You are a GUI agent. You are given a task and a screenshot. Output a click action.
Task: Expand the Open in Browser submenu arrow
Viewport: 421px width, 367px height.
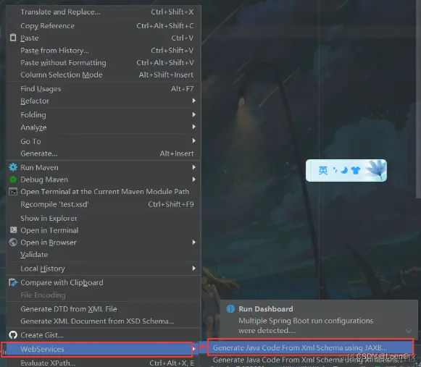194,242
